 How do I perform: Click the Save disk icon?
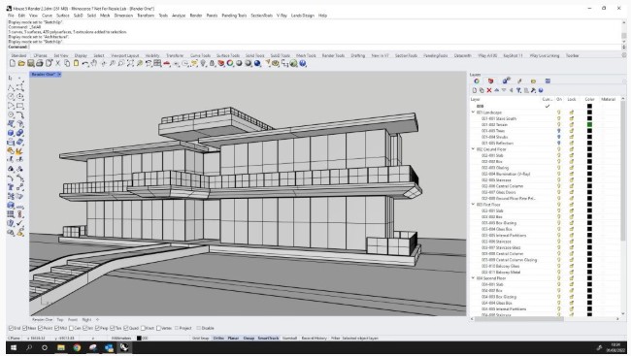pos(31,63)
